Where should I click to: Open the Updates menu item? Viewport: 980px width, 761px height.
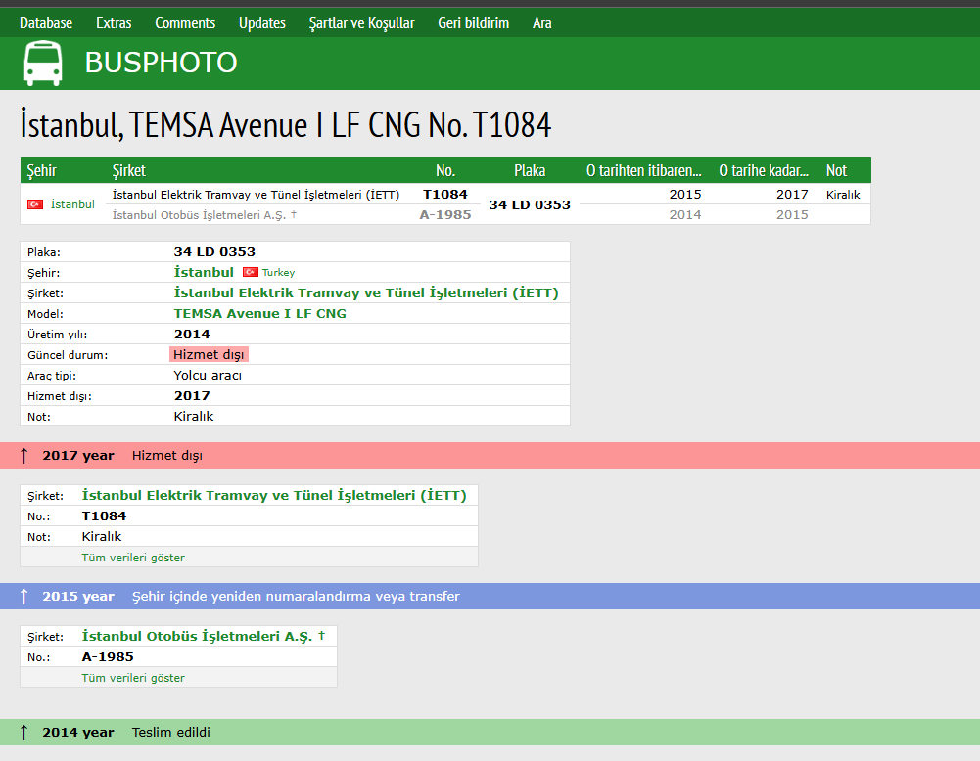[262, 22]
